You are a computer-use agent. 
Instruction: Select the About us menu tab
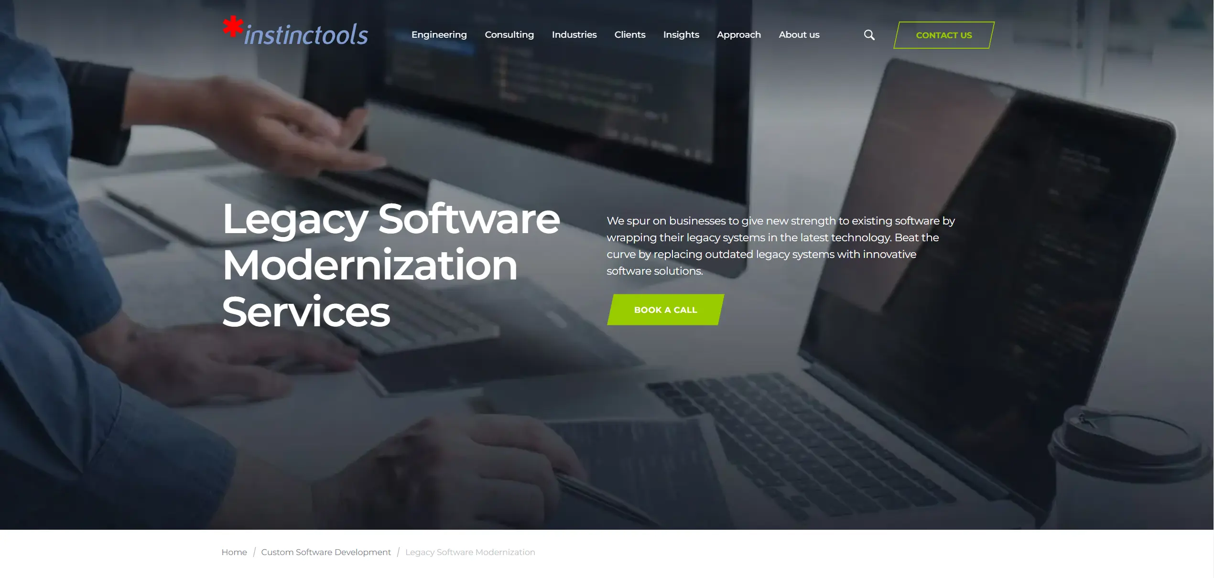799,34
